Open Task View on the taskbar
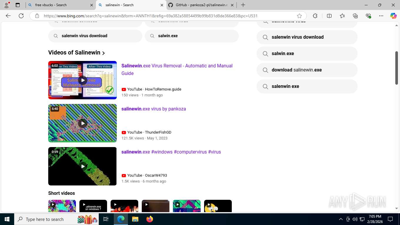 point(106,219)
